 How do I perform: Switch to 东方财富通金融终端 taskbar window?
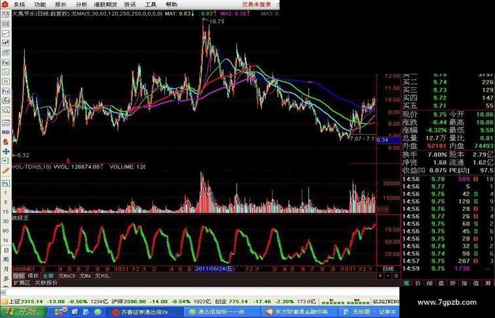tap(300, 312)
